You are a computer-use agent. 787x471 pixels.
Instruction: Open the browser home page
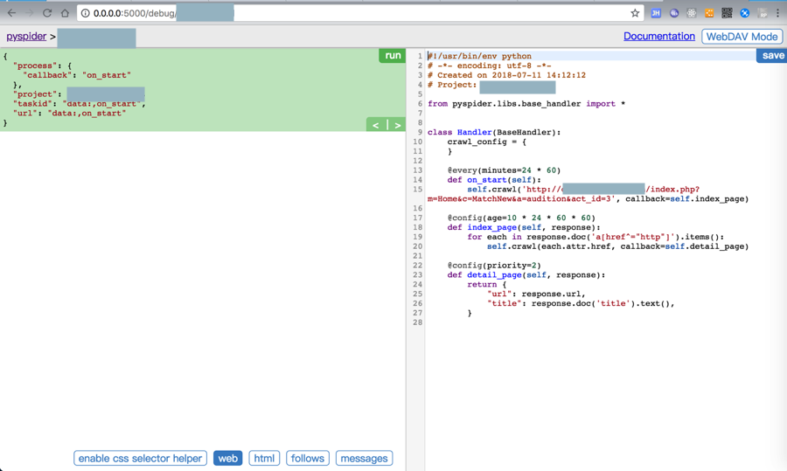65,13
